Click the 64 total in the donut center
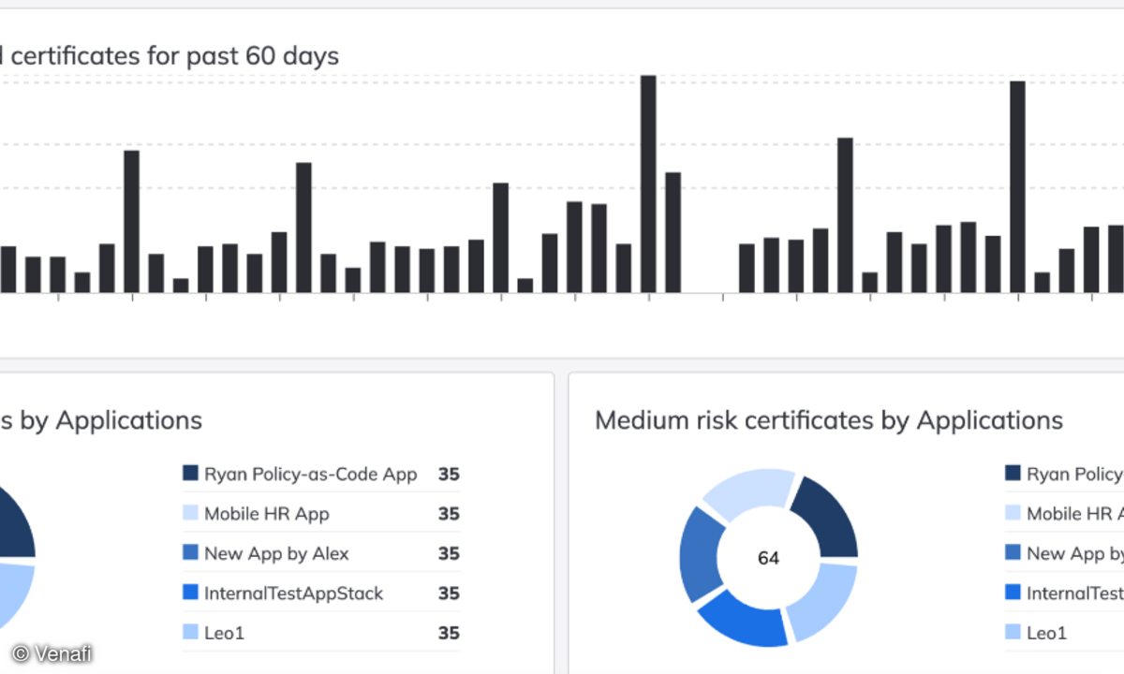The width and height of the screenshot is (1124, 674). pos(768,558)
